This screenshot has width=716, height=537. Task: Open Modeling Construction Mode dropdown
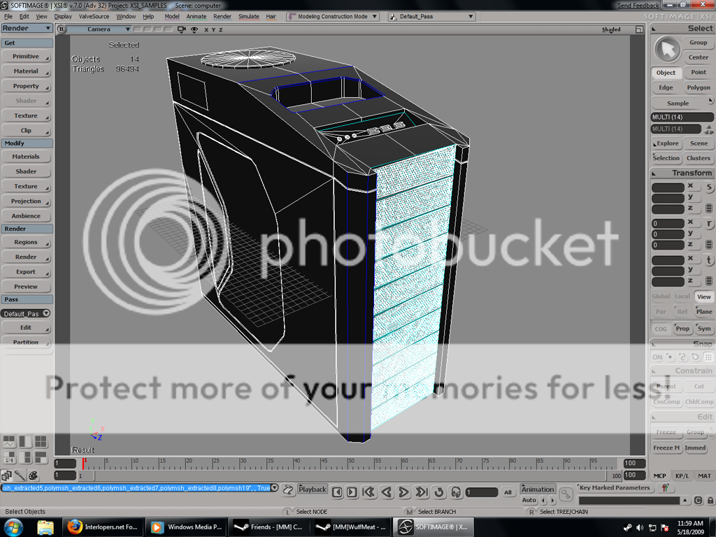pyautogui.click(x=333, y=17)
